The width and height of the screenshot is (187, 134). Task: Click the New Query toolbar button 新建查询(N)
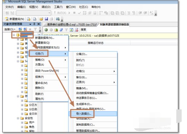pyautogui.click(x=15, y=19)
